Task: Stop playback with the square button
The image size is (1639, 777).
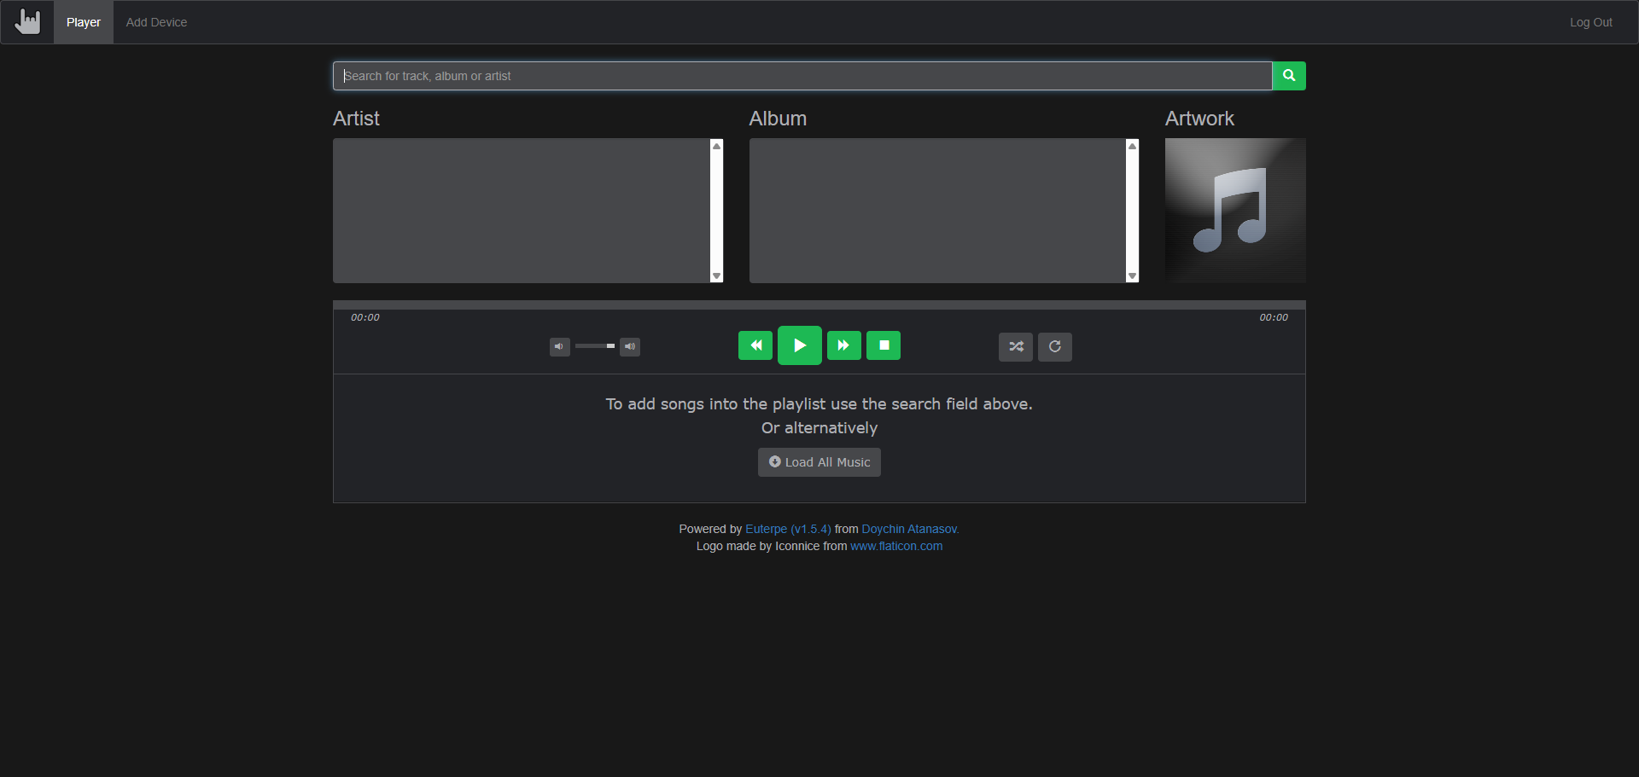Action: [x=884, y=345]
